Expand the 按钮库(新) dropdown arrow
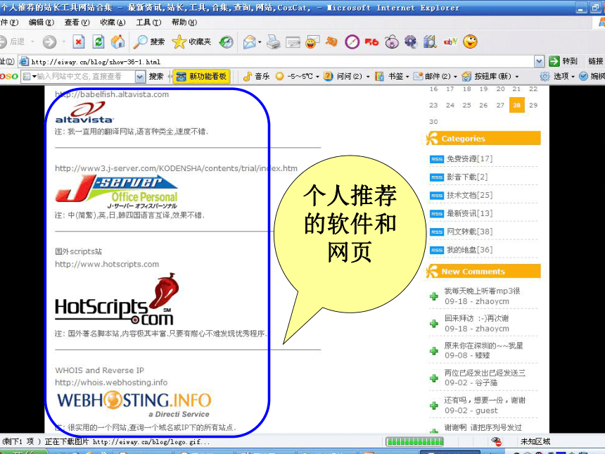Image resolution: width=605 pixels, height=454 pixels. pyautogui.click(x=517, y=77)
